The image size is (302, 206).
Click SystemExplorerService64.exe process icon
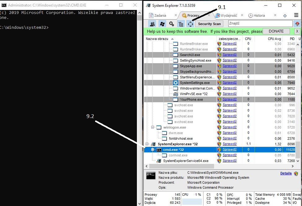pyautogui.click(x=159, y=161)
